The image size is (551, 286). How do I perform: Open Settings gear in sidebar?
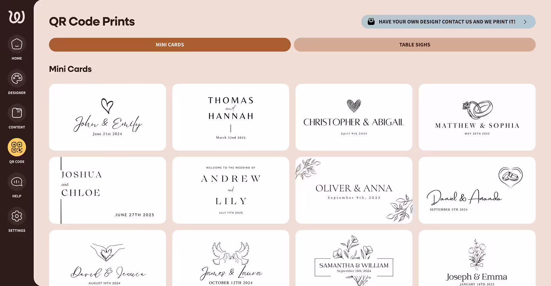pyautogui.click(x=17, y=216)
